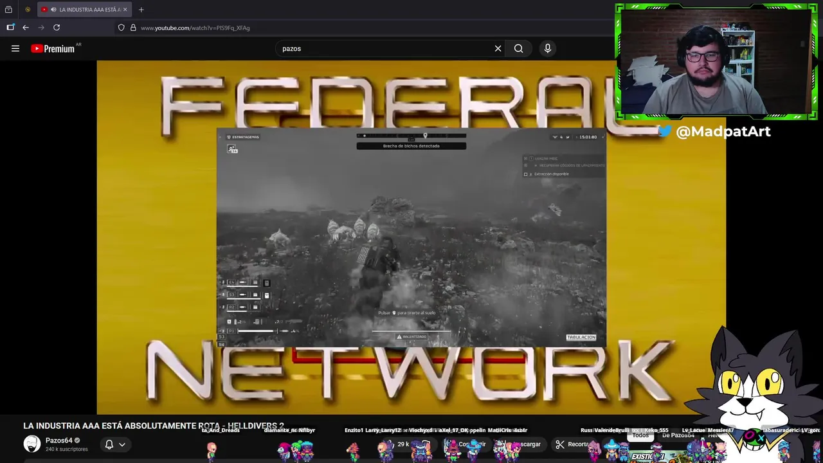This screenshot has height=463, width=823.
Task: Click the notification bell for Pazos64
Action: [109, 444]
